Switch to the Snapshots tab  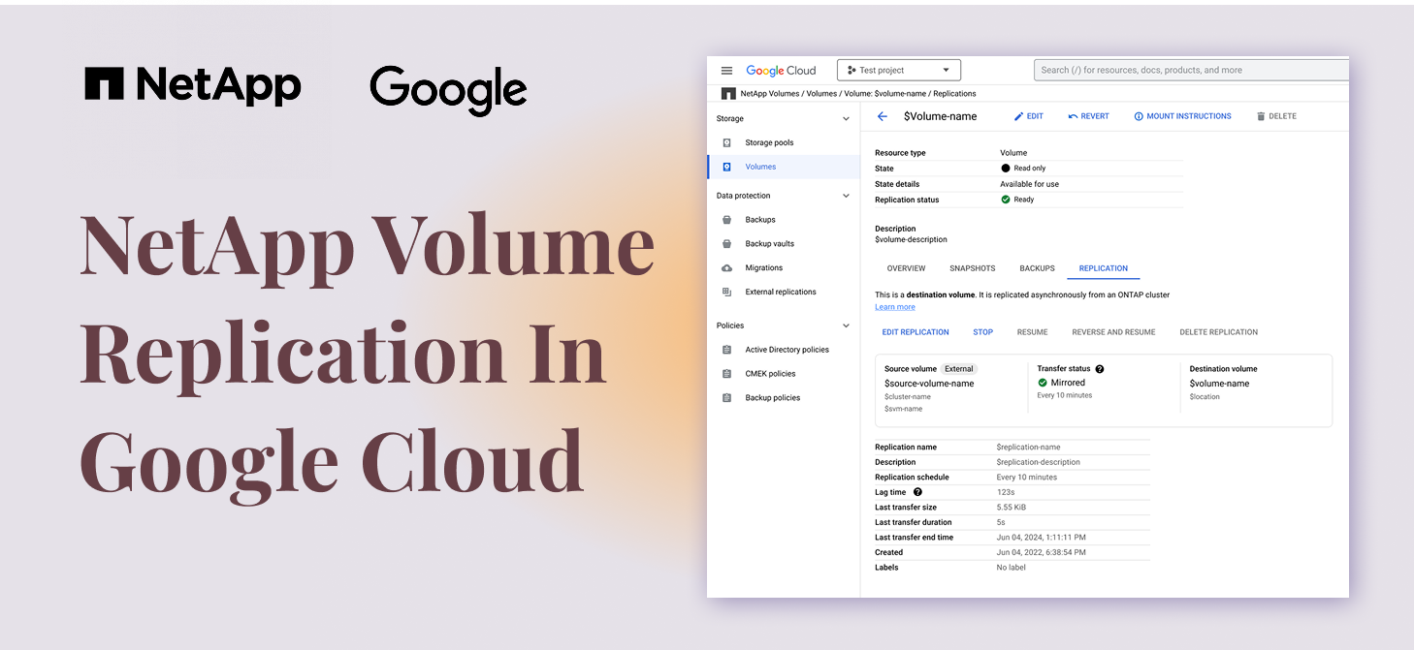(973, 268)
